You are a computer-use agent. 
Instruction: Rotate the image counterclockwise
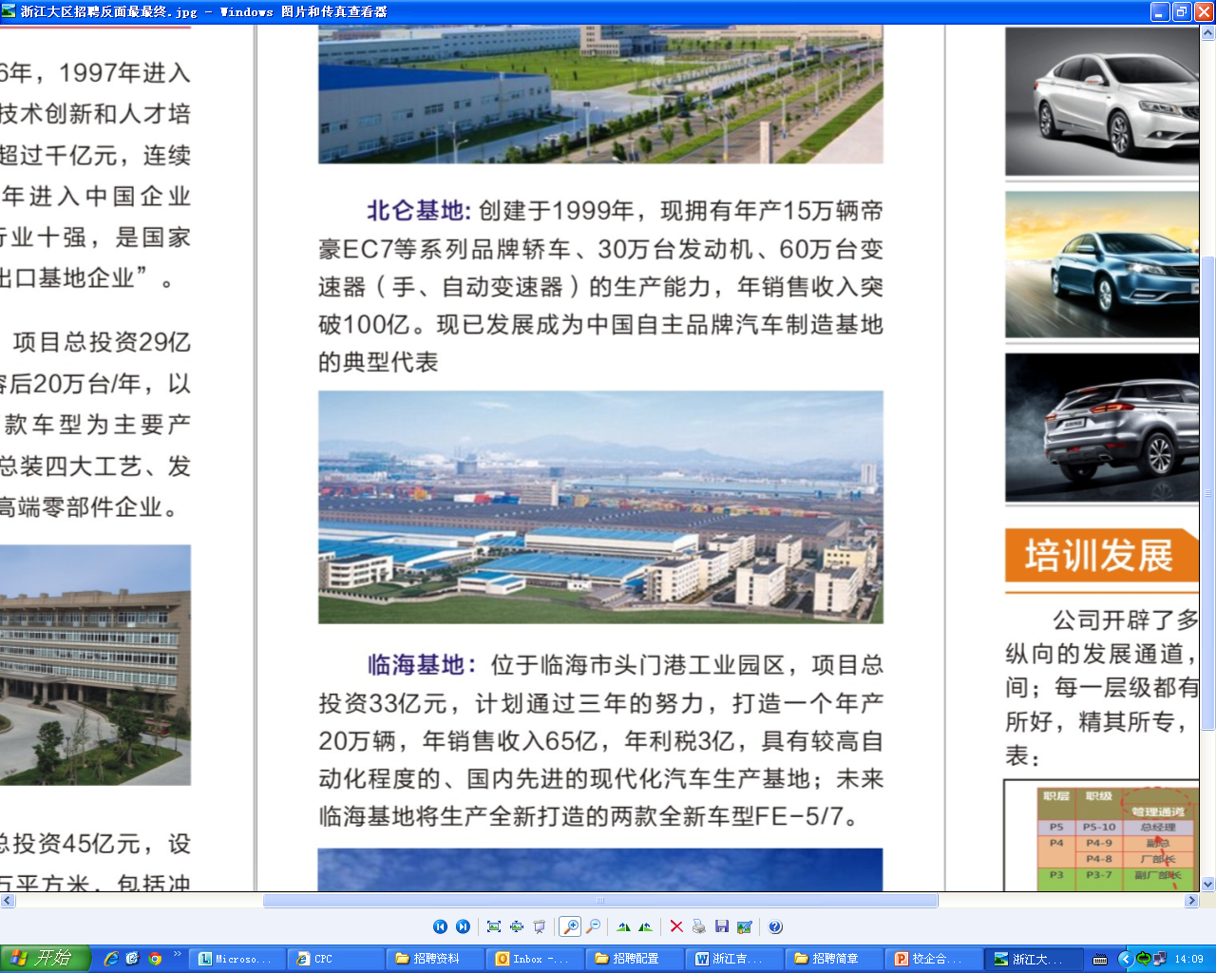[646, 926]
